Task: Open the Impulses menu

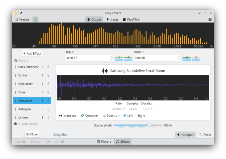Action: [x=68, y=116]
